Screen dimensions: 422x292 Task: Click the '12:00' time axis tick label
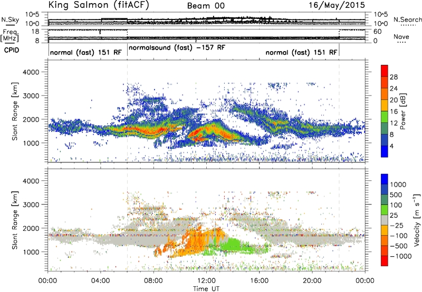pos(206,281)
